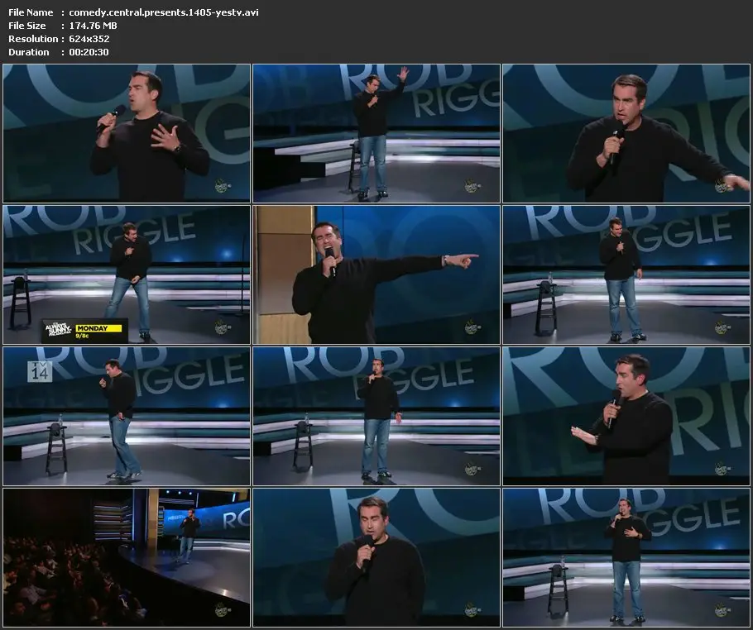Click the TV-14 rating badge
The image size is (753, 630).
click(x=40, y=371)
